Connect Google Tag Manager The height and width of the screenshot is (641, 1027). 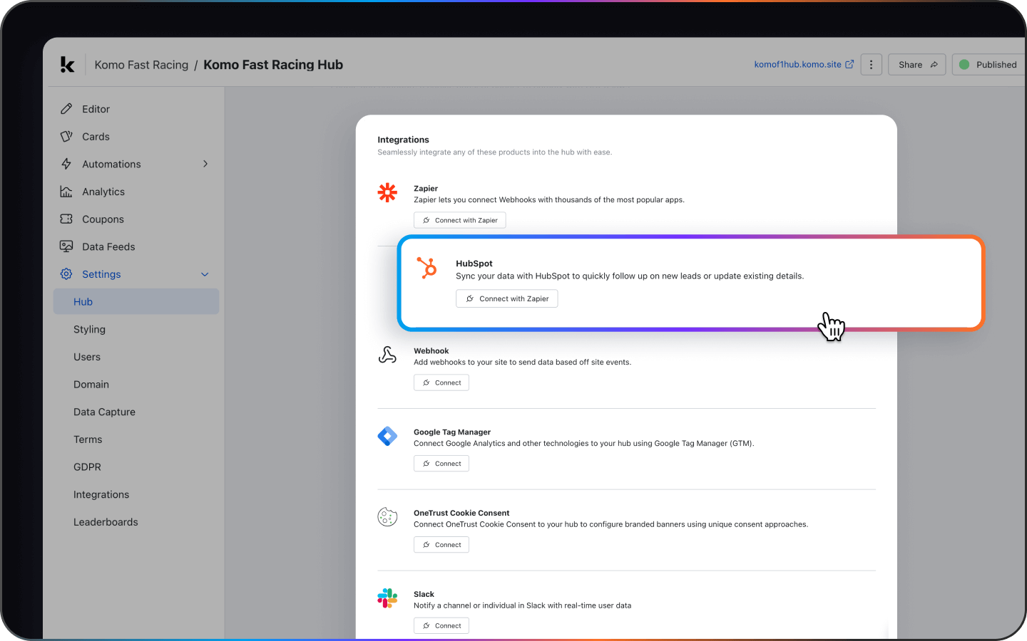click(x=441, y=464)
